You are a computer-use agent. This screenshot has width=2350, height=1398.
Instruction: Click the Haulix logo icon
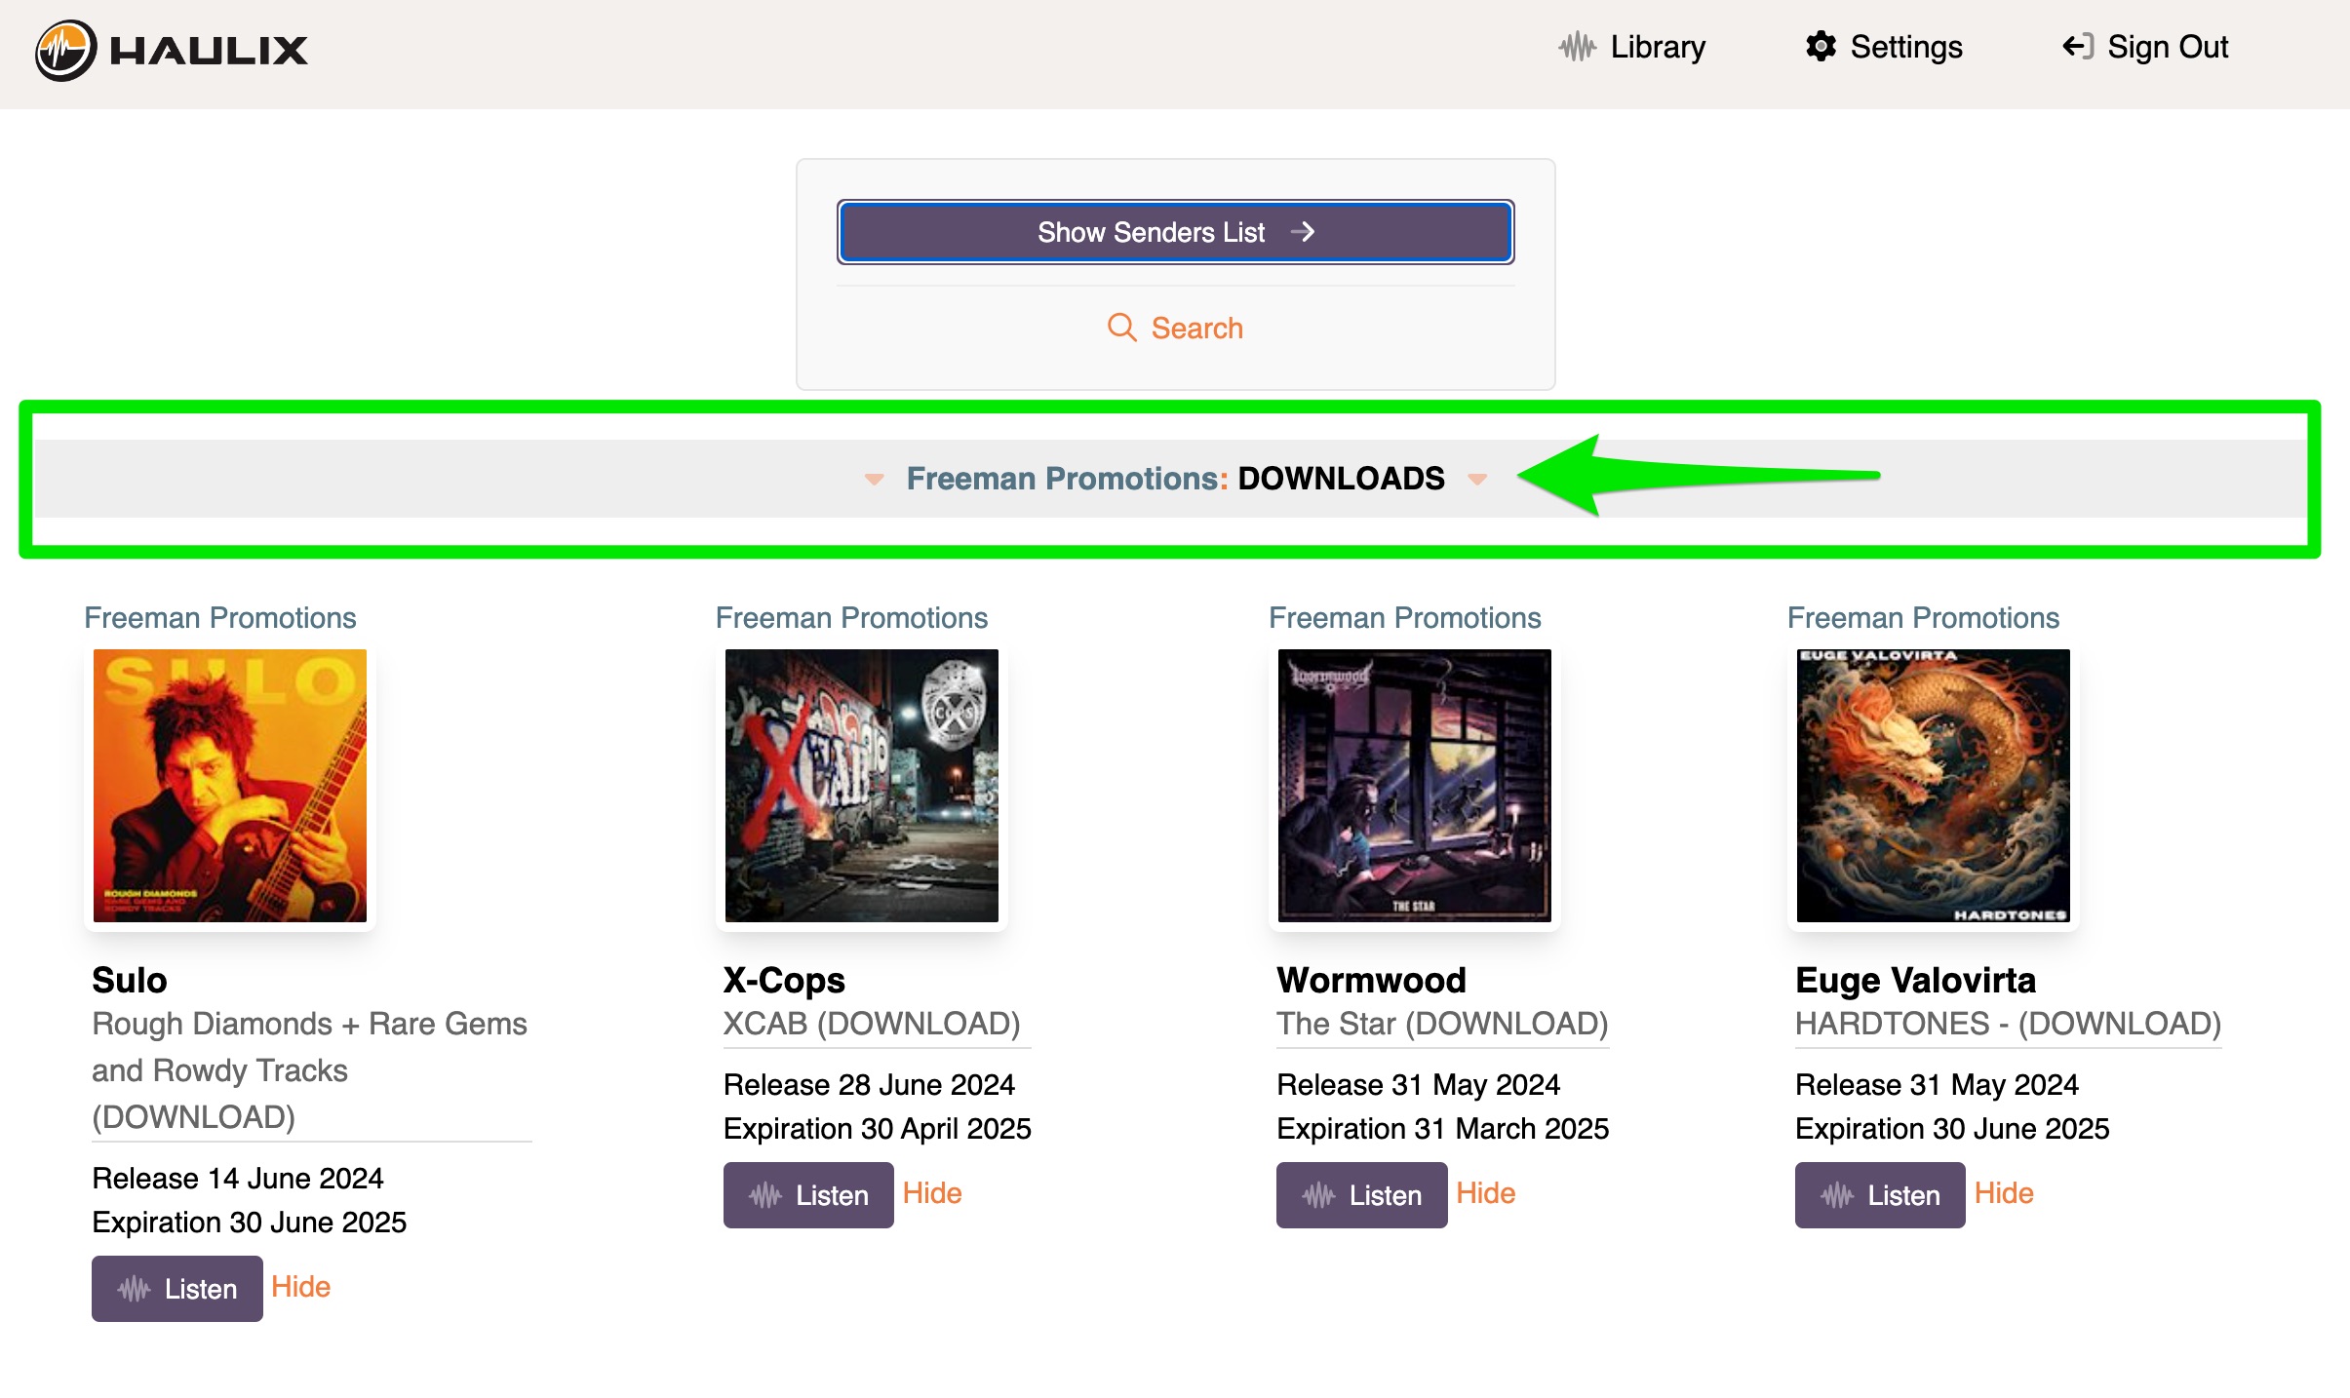(x=65, y=50)
